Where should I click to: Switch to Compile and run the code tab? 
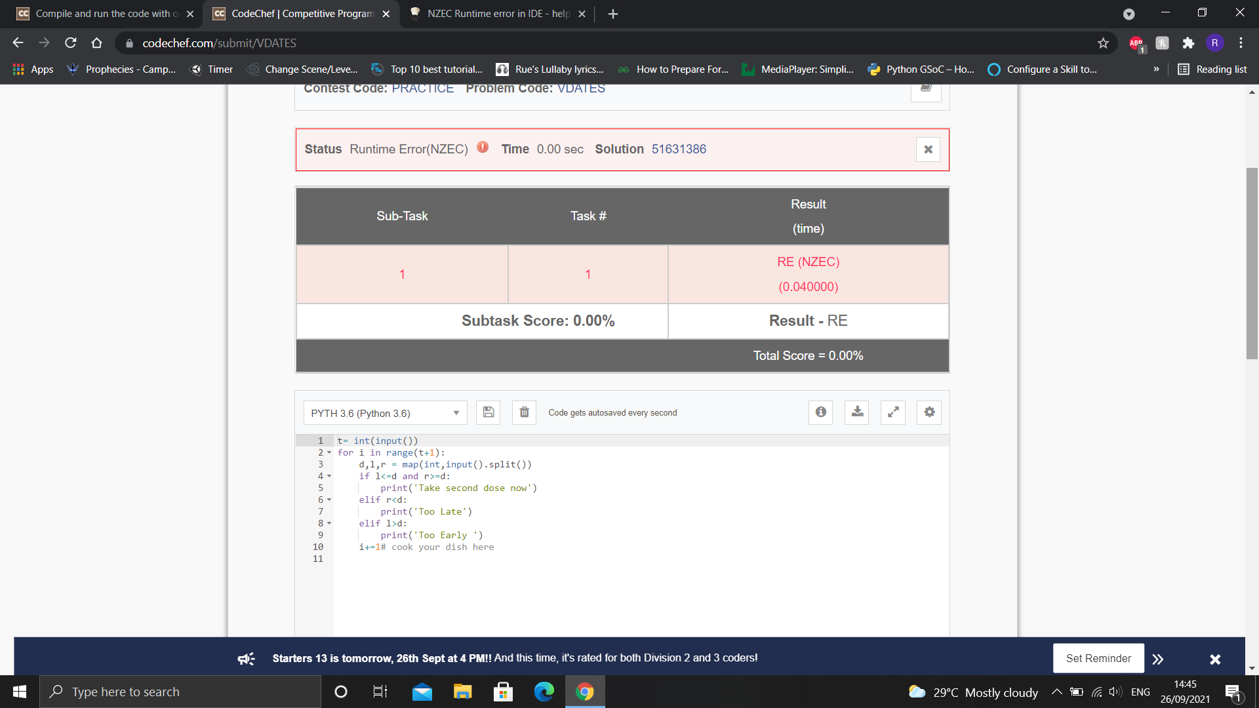105,14
